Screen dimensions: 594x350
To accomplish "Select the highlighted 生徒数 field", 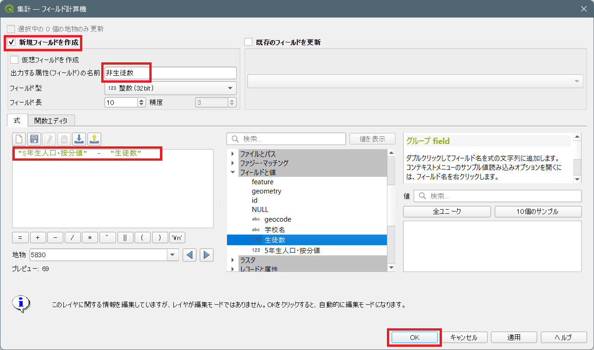I will click(x=307, y=240).
